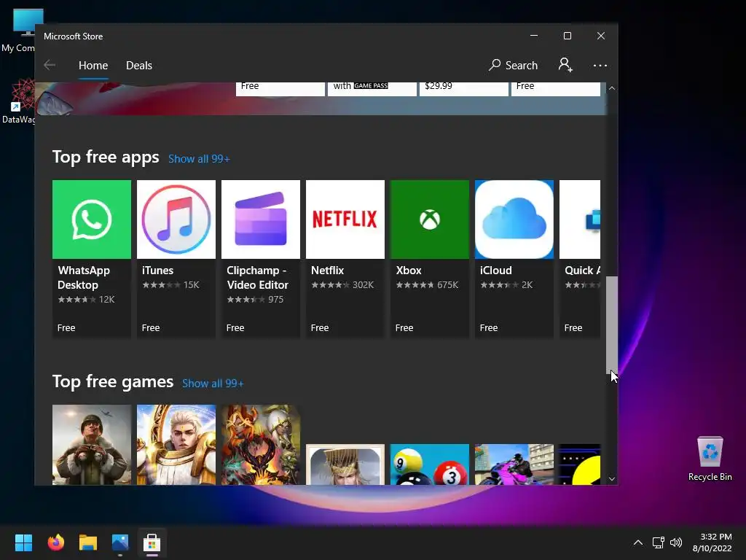This screenshot has width=746, height=560.
Task: Open File Explorer from taskbar
Action: point(88,542)
